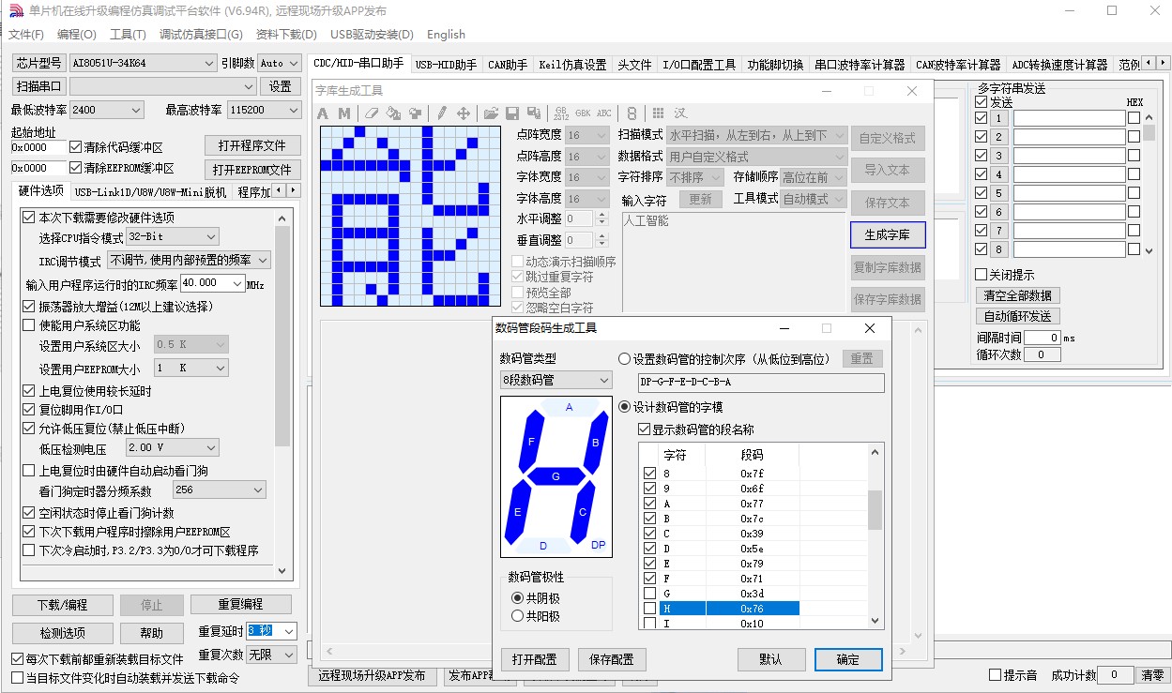Image resolution: width=1172 pixels, height=693 pixels.
Task: Toggle segment E on the digit preview
Action: click(x=518, y=511)
